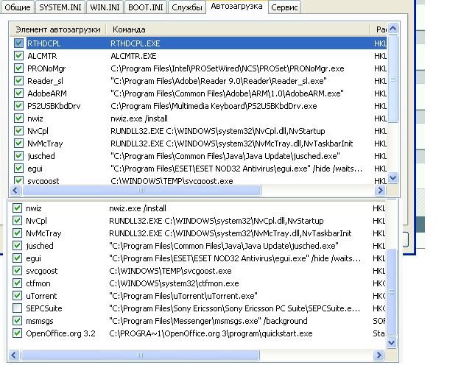Click the uTorrent.exe command path

click(183, 296)
